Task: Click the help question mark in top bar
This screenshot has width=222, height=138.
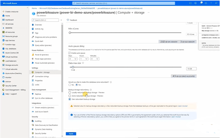Action: coord(211,3)
